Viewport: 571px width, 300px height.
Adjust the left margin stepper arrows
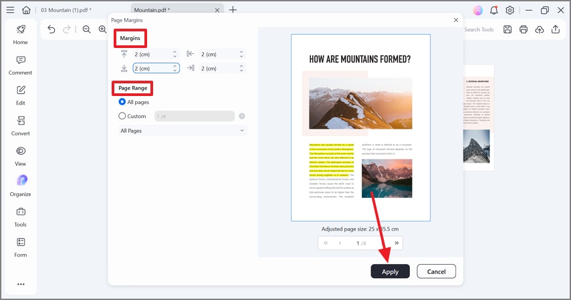coord(241,54)
